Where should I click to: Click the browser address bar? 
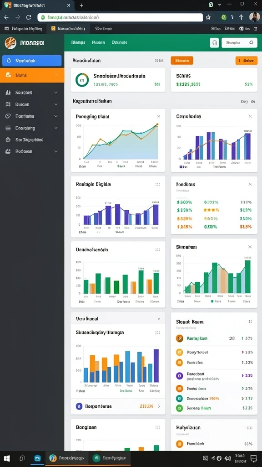pos(120,17)
